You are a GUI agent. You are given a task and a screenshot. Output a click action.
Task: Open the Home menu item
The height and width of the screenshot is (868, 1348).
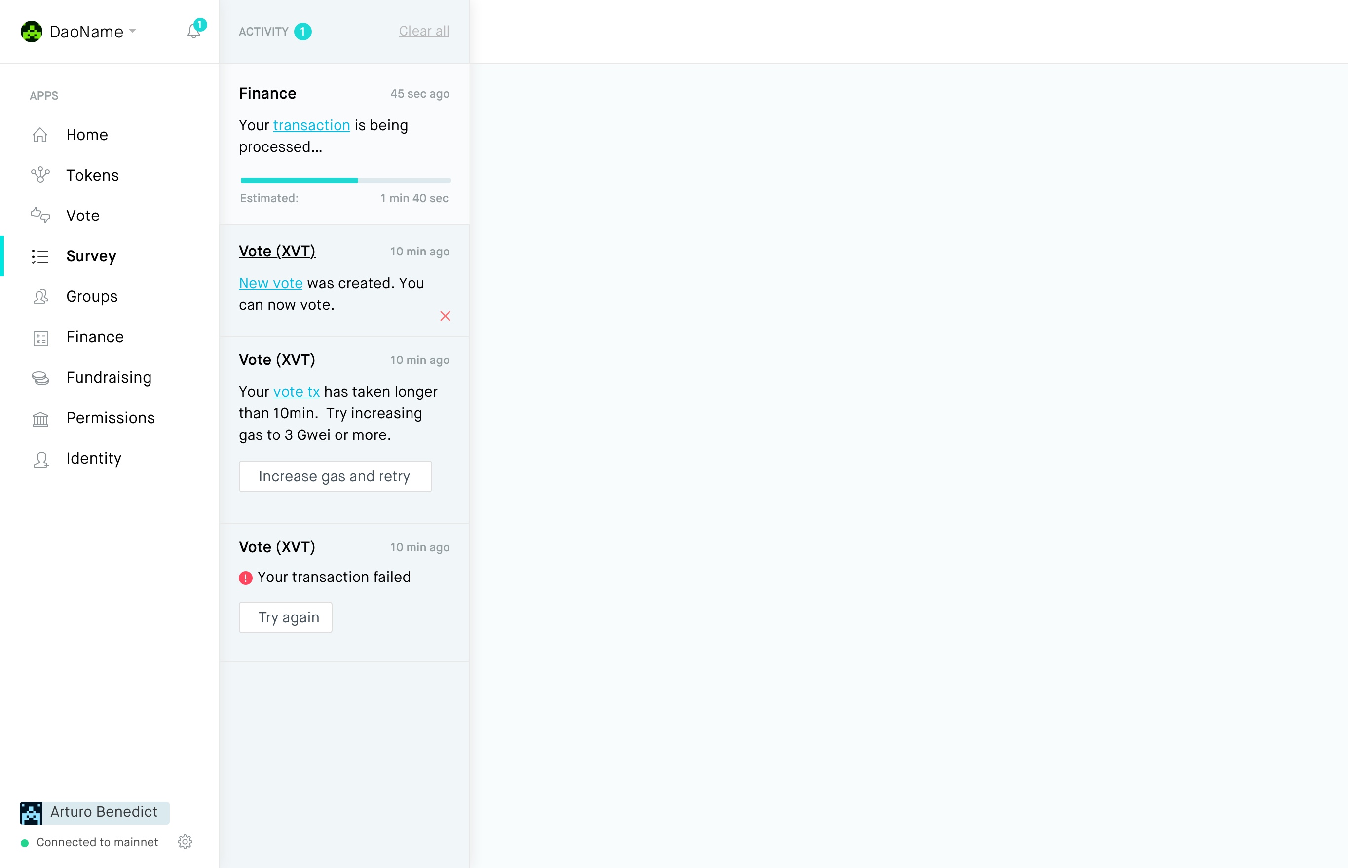click(87, 135)
